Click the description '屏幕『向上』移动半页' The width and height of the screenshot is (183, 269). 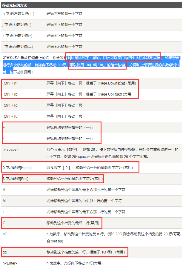(x=64, y=116)
